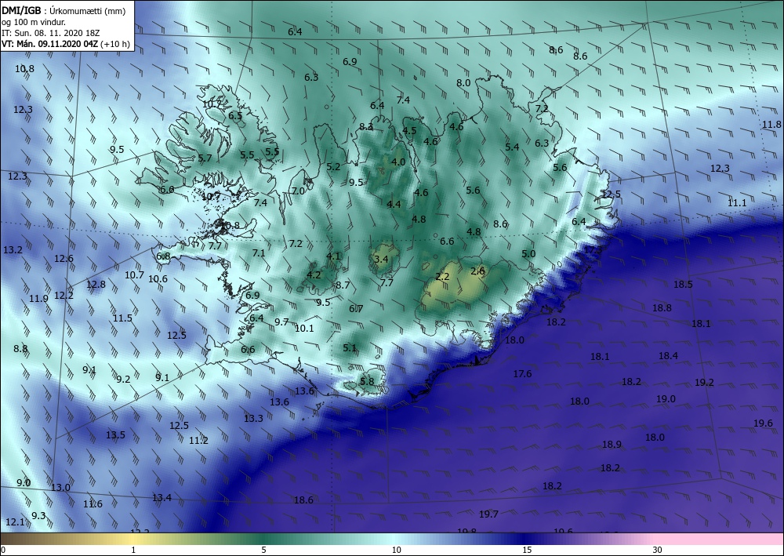
Task: Click the '17.3' value on east coast
Action: [x=593, y=249]
